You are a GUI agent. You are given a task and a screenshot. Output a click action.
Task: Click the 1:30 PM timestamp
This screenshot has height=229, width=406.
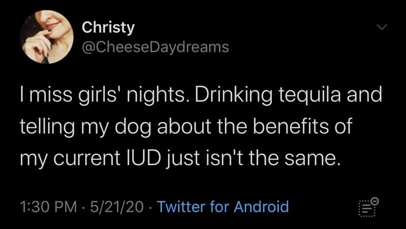click(x=48, y=207)
